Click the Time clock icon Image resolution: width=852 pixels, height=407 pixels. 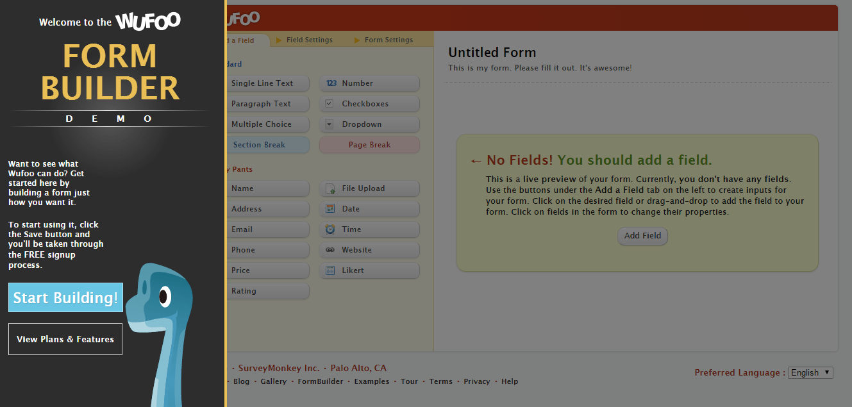pyautogui.click(x=330, y=229)
